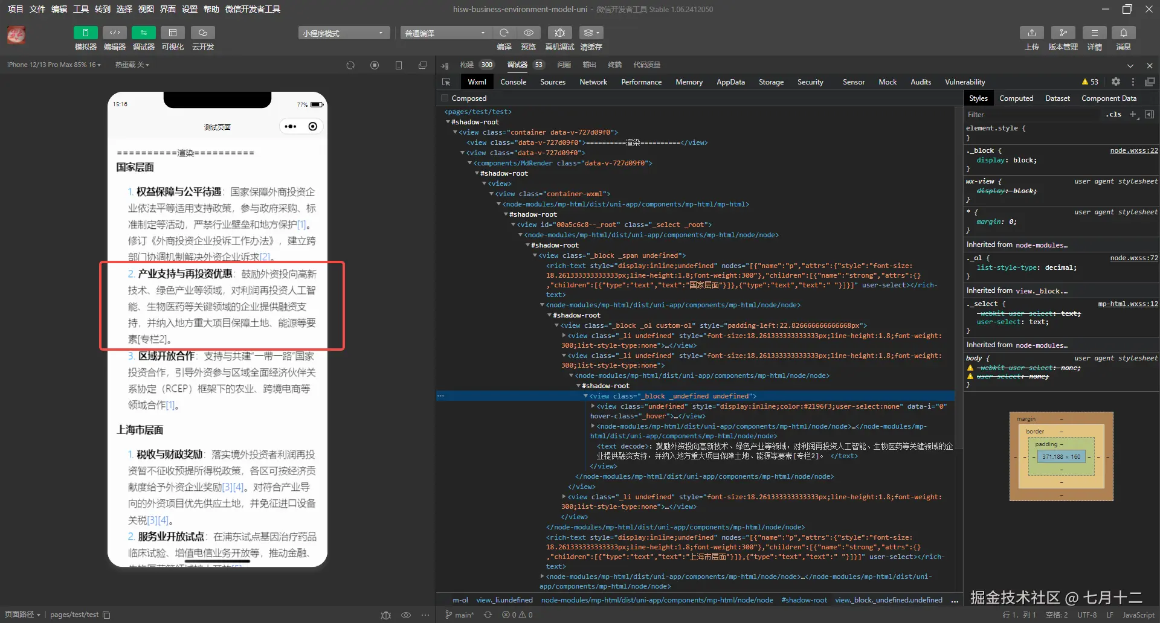Click the .cls button in Styles
Image resolution: width=1160 pixels, height=623 pixels.
1113,115
